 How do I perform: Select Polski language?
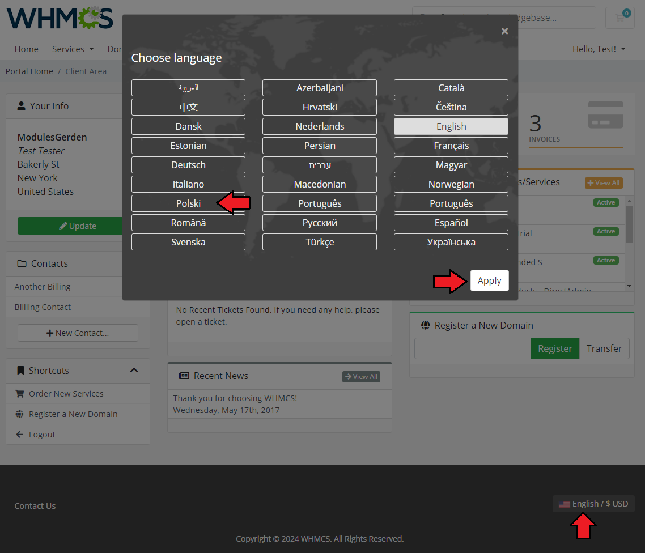[x=188, y=203]
